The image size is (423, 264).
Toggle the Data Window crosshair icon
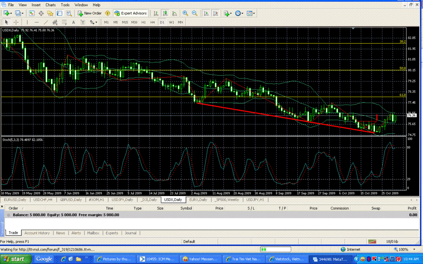coord(41,13)
